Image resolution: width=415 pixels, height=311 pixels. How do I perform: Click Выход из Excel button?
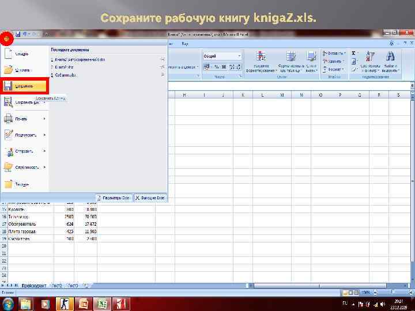tap(150, 198)
